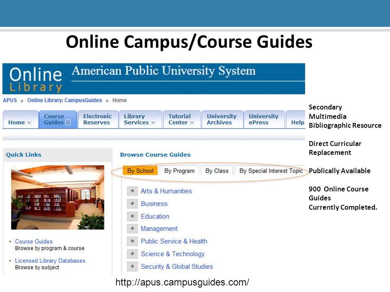Open the Help tab

point(296,119)
